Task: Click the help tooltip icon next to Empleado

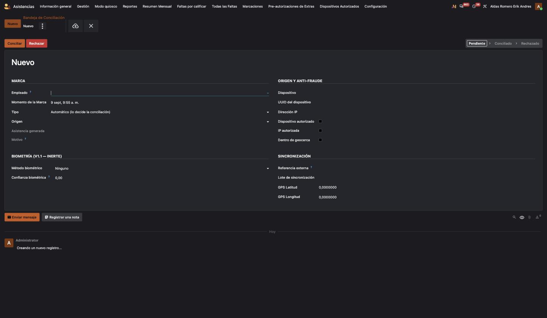Action: 30,92
